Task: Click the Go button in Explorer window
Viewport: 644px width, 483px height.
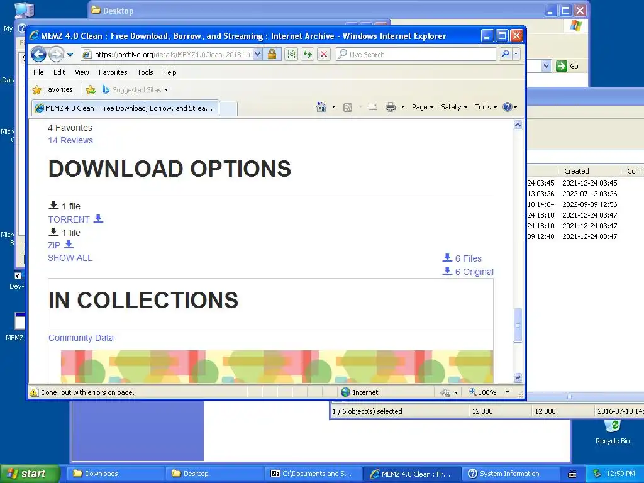Action: [567, 66]
